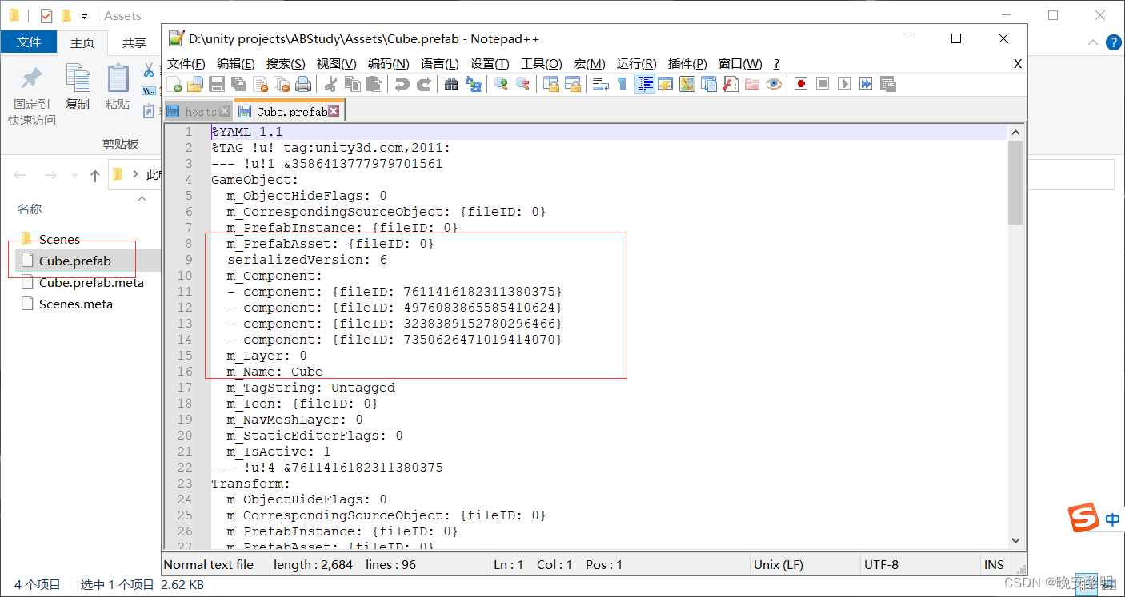Open the ? help menu in Notepad++
The width and height of the screenshot is (1125, 597).
click(776, 64)
